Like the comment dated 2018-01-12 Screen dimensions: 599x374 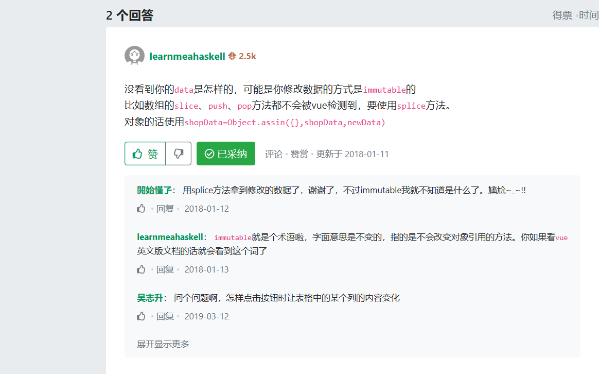pyautogui.click(x=142, y=209)
